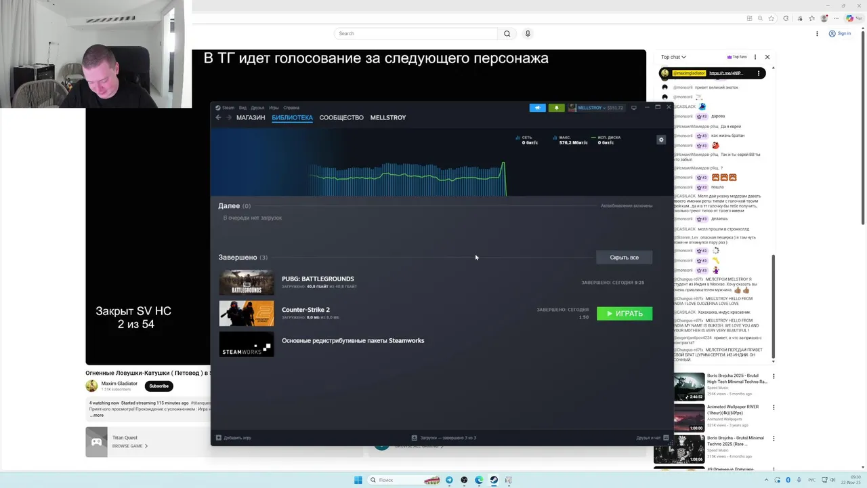867x488 pixels.
Task: Click the YouTube voice search microphone
Action: coord(528,33)
